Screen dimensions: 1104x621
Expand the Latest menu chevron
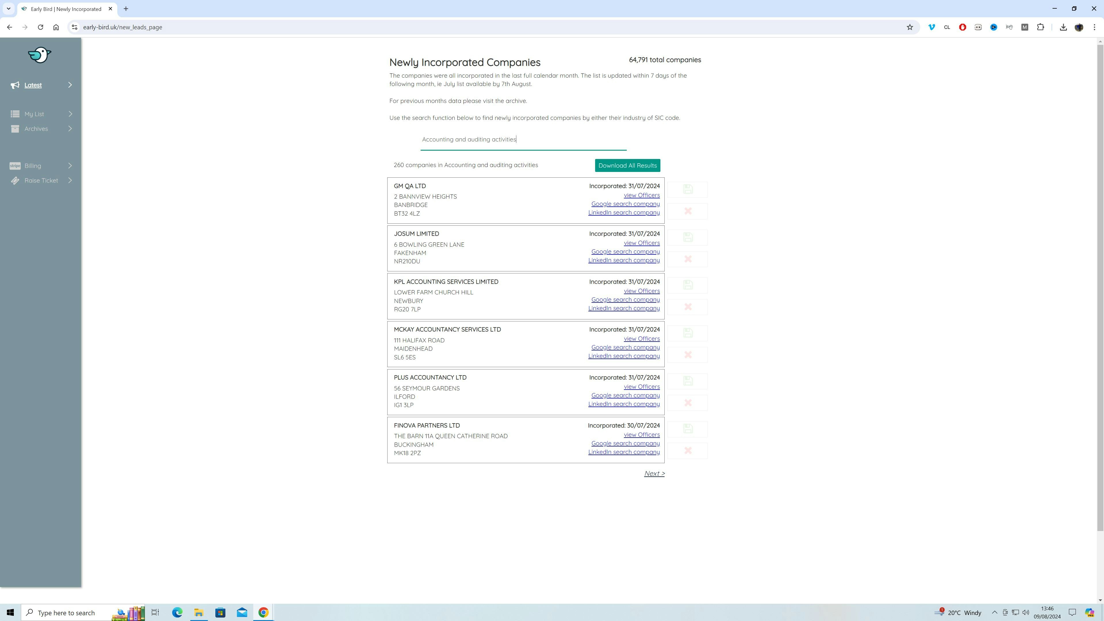[x=70, y=85]
